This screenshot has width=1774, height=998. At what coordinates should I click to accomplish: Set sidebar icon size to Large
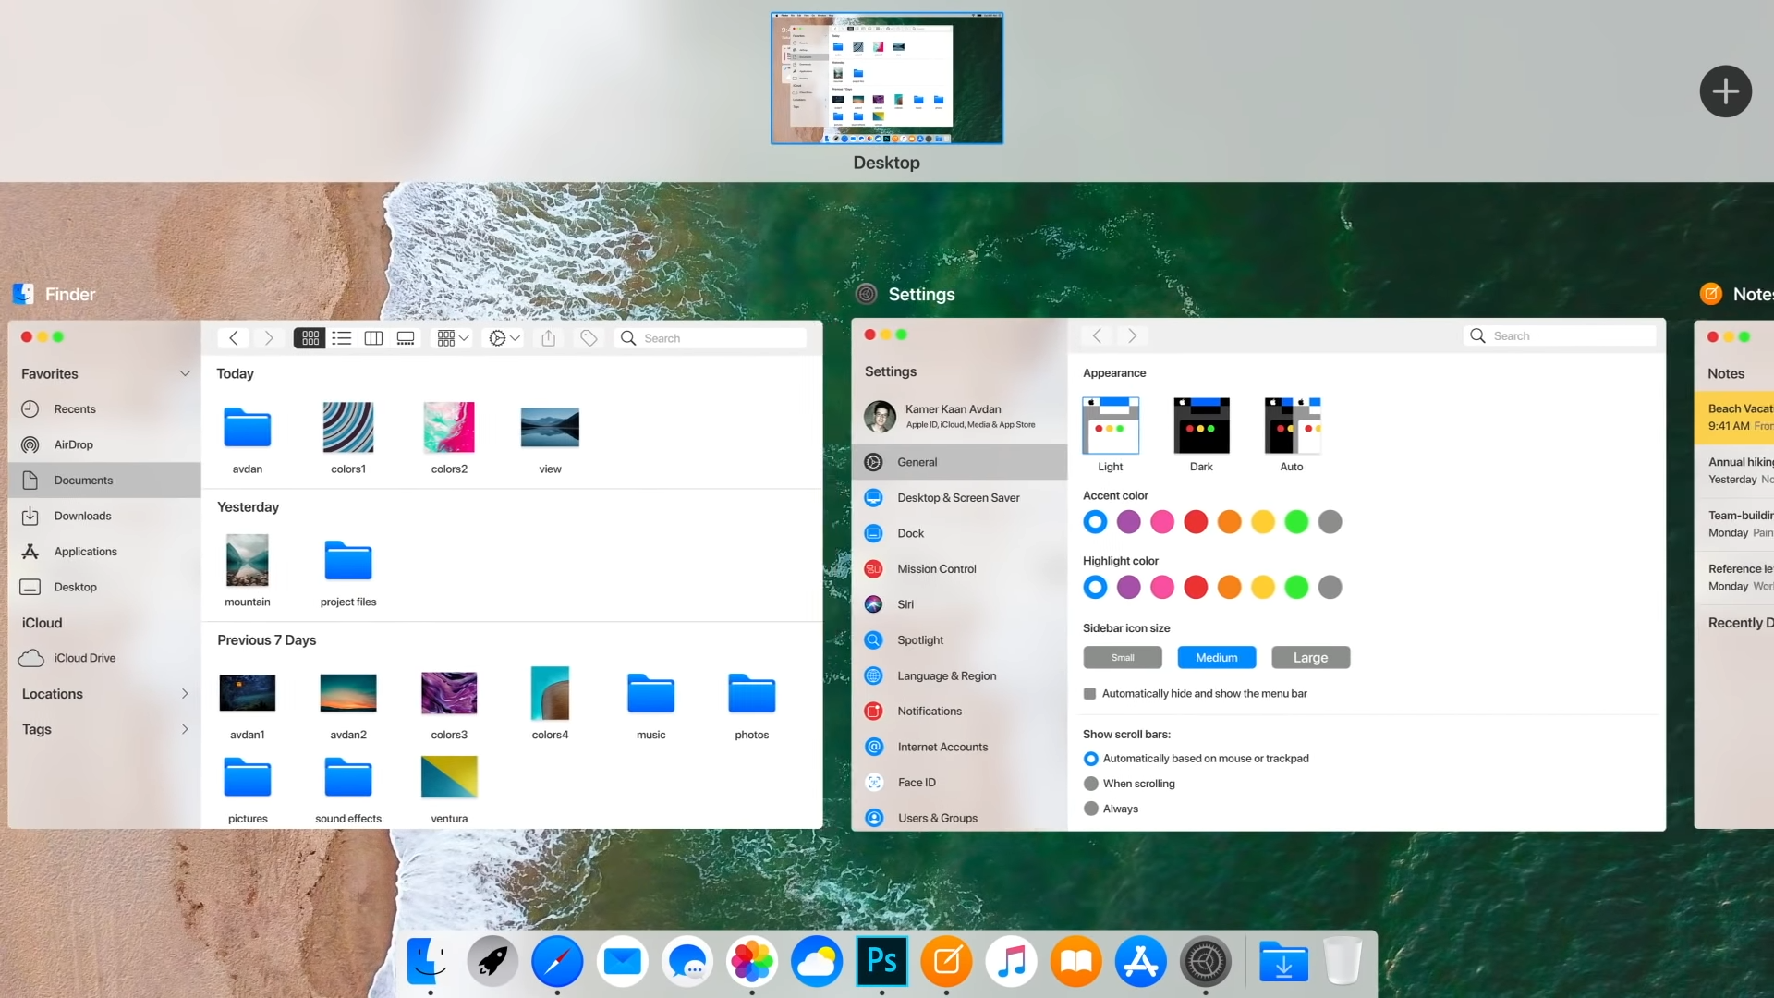pos(1310,657)
